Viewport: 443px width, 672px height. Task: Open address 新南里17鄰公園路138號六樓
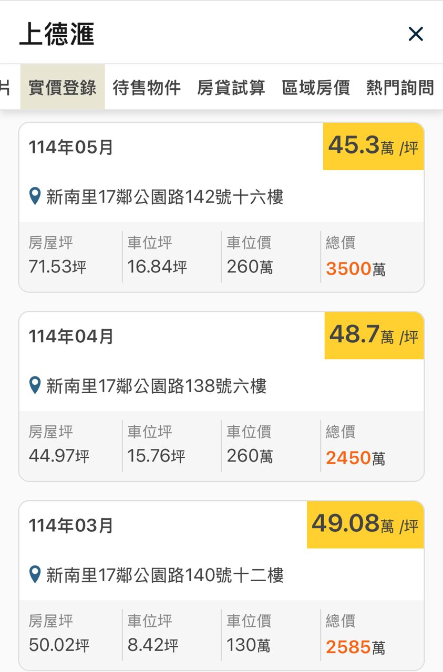tap(157, 386)
